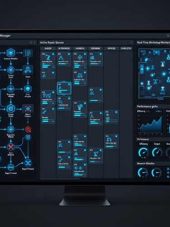Screen dimensions: 170x227
Task: Open the document node below the red hexagon
Action: click(x=28, y=138)
